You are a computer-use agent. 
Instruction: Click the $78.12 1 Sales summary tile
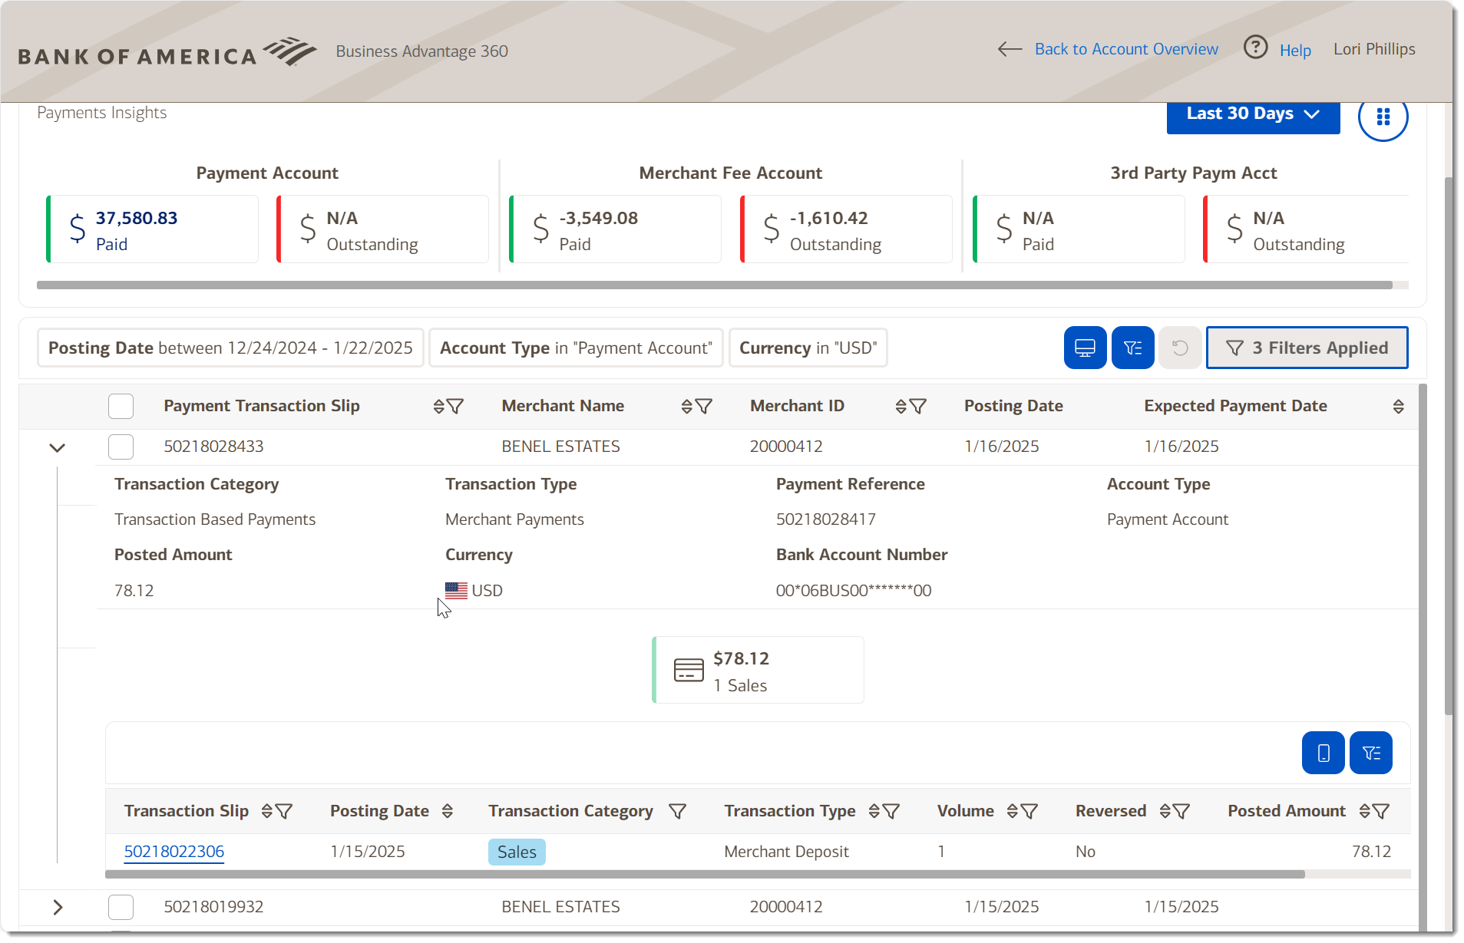758,670
